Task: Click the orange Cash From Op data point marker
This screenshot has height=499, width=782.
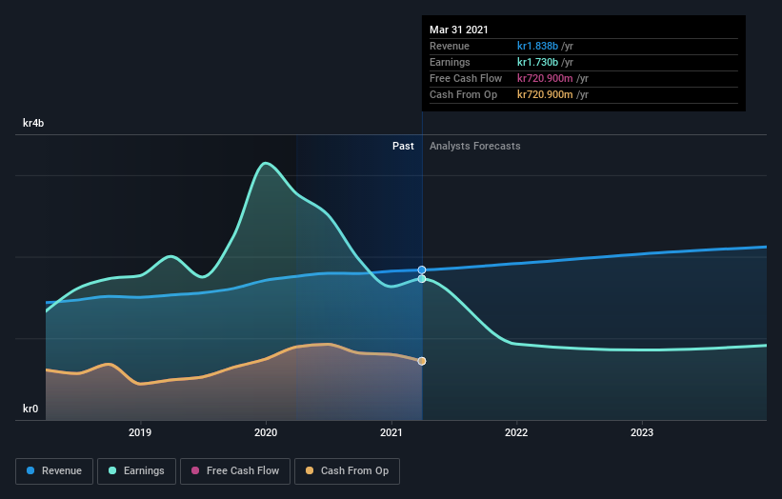Action: [x=422, y=361]
